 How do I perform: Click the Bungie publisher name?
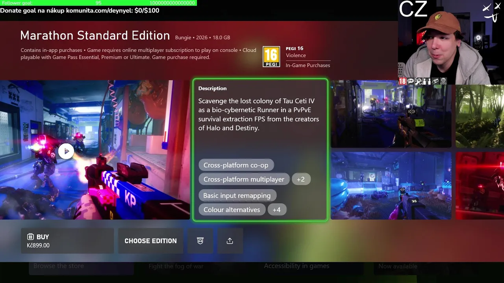[x=183, y=38]
